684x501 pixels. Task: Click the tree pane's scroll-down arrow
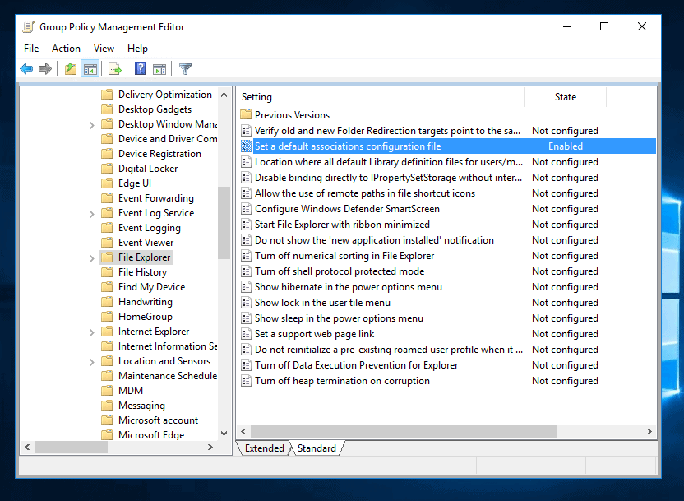tap(224, 433)
